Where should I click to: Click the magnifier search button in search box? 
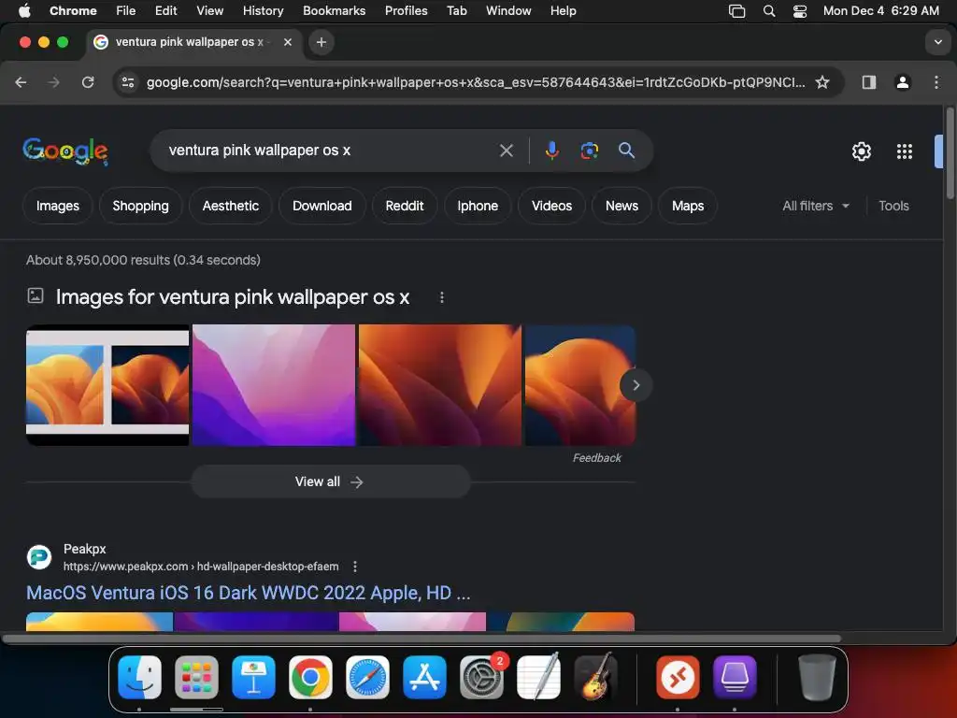[x=626, y=151]
